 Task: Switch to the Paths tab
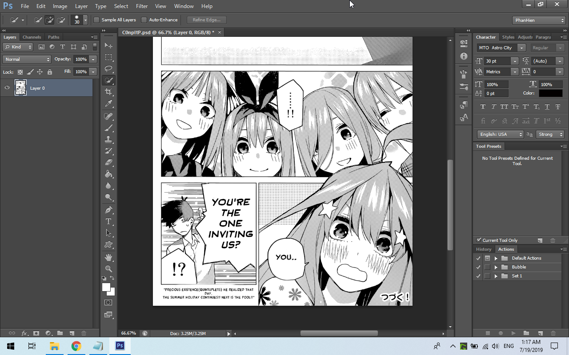click(x=53, y=37)
